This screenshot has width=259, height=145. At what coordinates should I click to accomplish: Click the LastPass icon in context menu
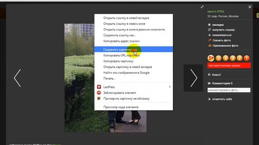[99, 87]
